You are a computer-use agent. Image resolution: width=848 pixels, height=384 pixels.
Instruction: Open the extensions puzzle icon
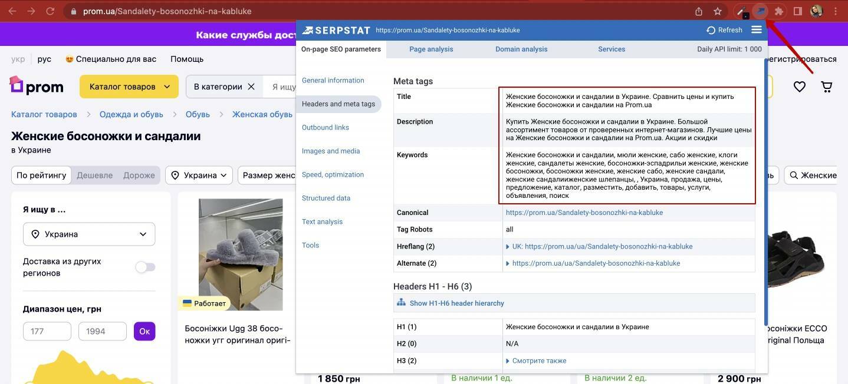pos(779,11)
